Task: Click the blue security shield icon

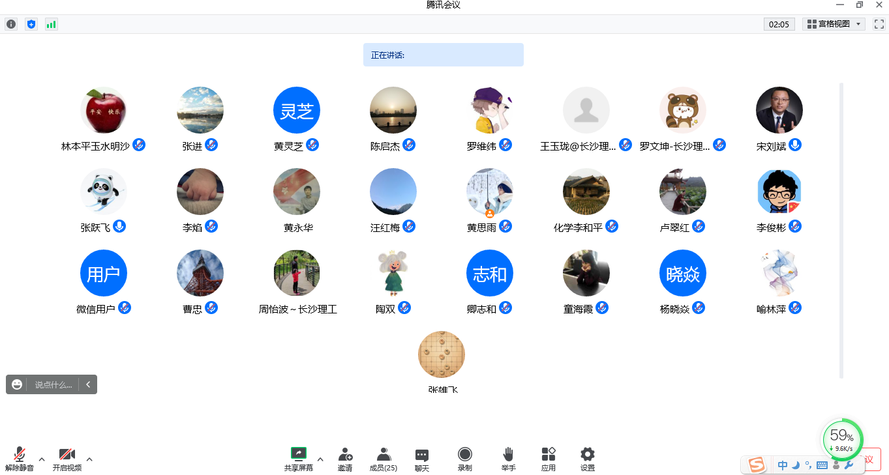Action: (x=31, y=24)
